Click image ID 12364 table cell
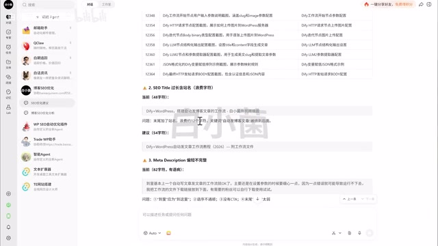 [x=150, y=74]
